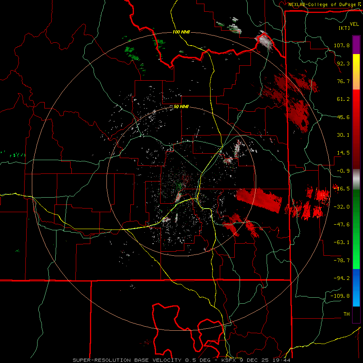
Task: Click the -109.8 velocity scale value
Action: point(340,296)
